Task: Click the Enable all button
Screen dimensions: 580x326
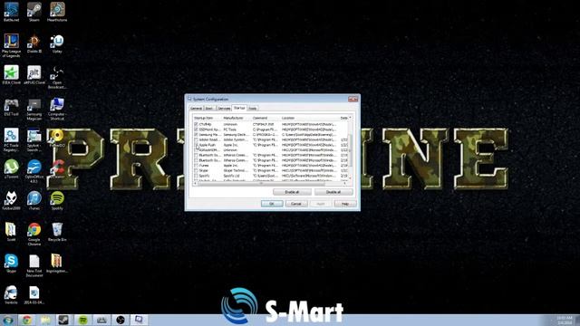Action: click(x=292, y=192)
